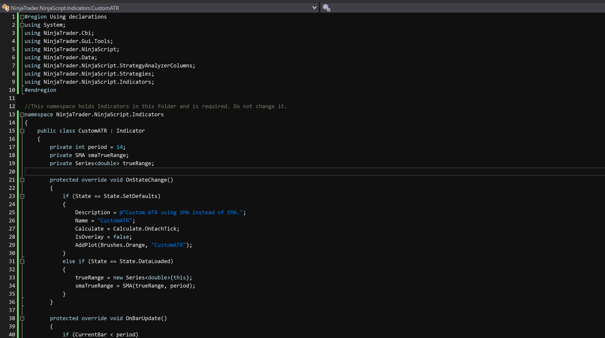Click the period value 14 on line 17
The width and height of the screenshot is (605, 338).
[119, 147]
